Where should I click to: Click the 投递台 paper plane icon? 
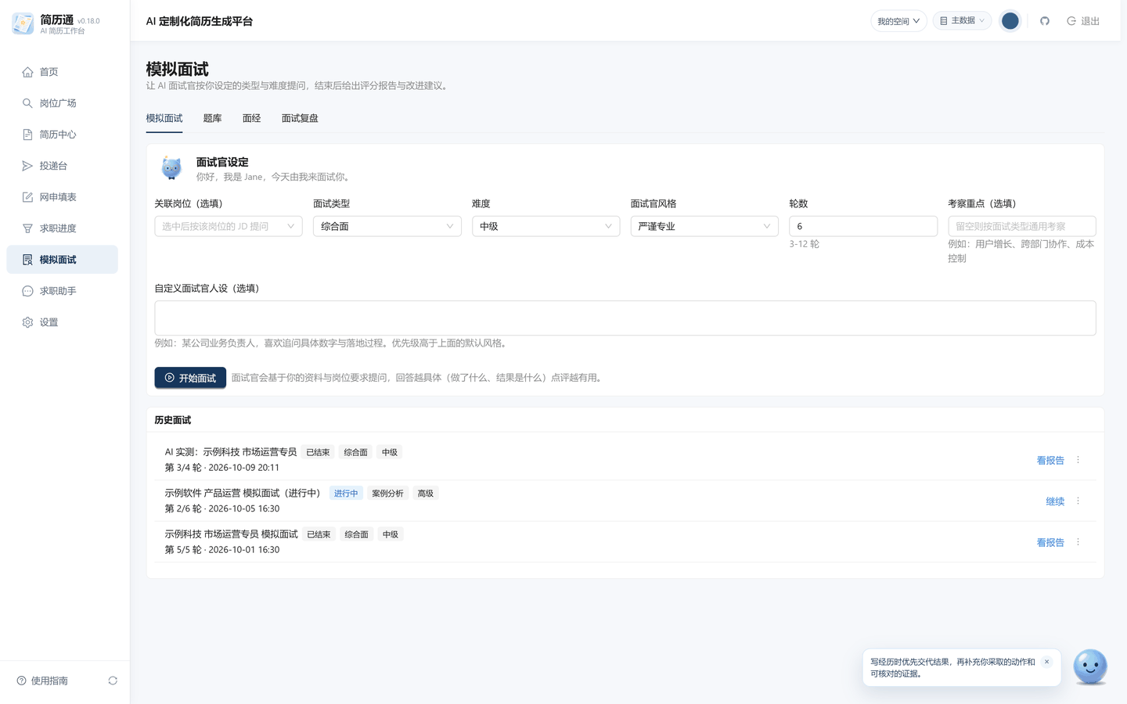[27, 166]
